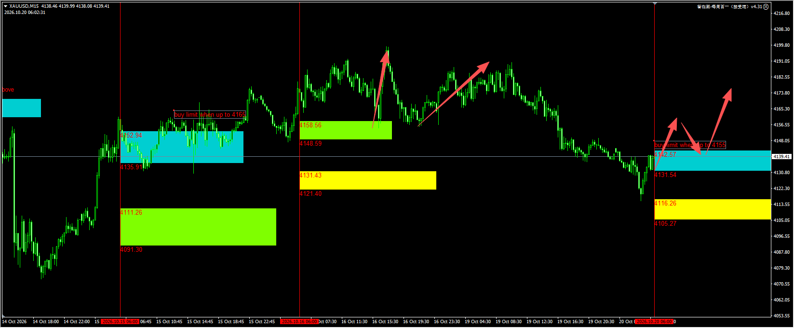Image resolution: width=794 pixels, height=328 pixels.
Task: Click the red 2026.10.15 06:00 time marker
Action: [x=120, y=321]
